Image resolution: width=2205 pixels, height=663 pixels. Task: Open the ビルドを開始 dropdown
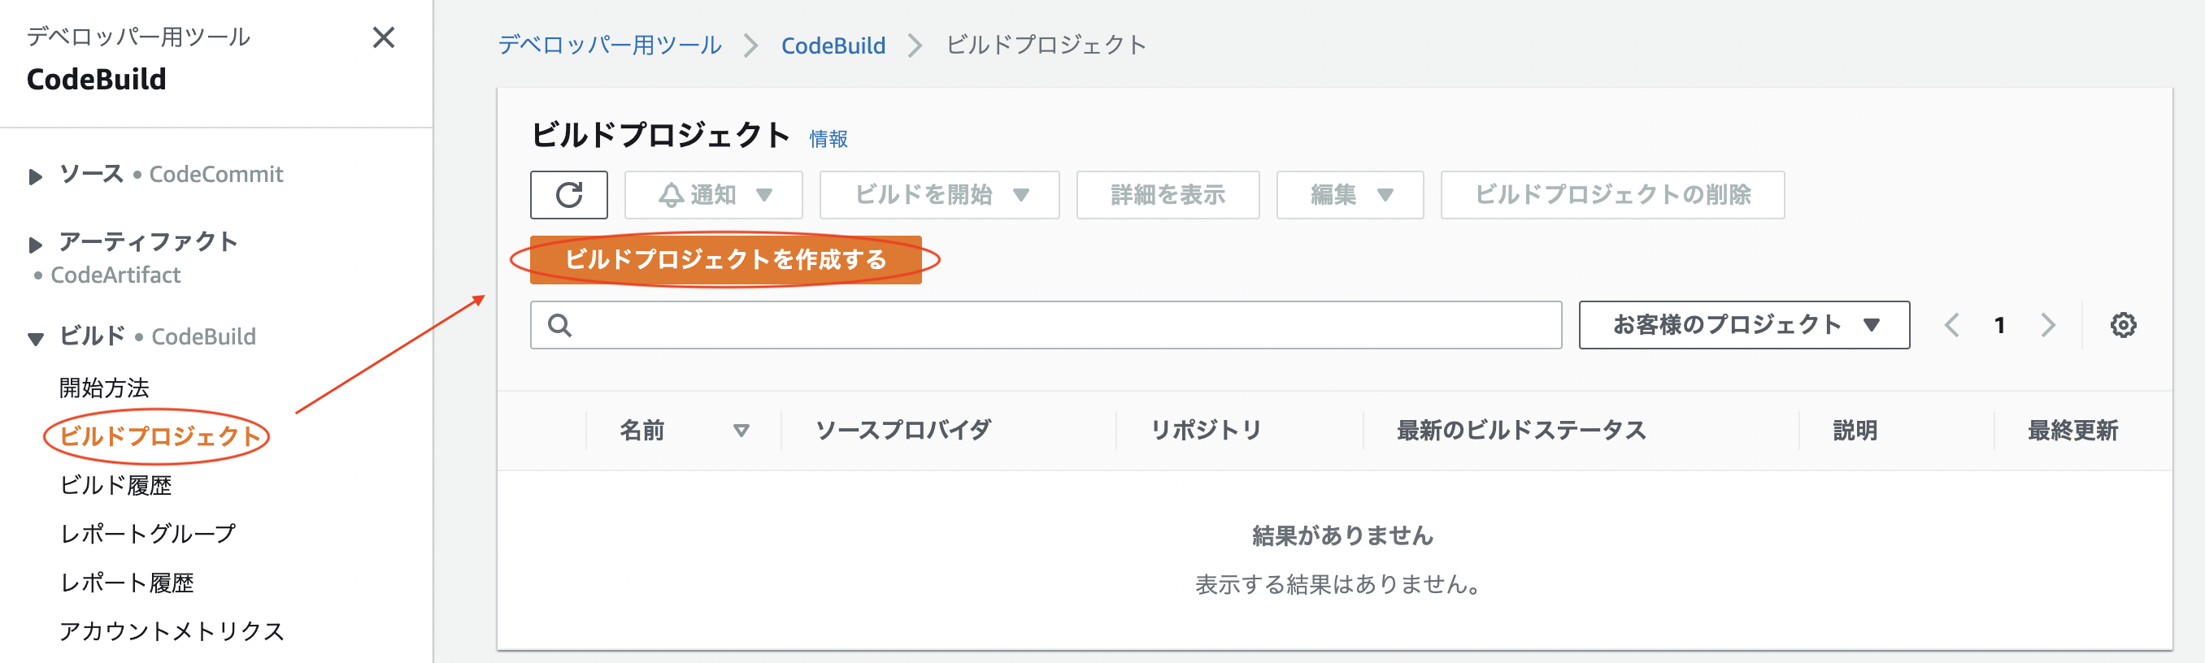coord(939,194)
